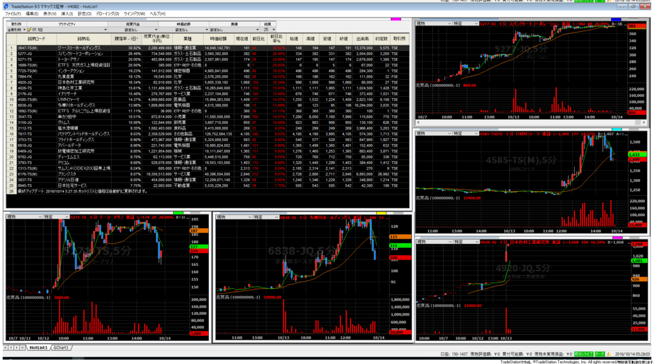This screenshot has height=364, width=654.
Task: Sort by 銘柄コード column header
Action: (36, 39)
